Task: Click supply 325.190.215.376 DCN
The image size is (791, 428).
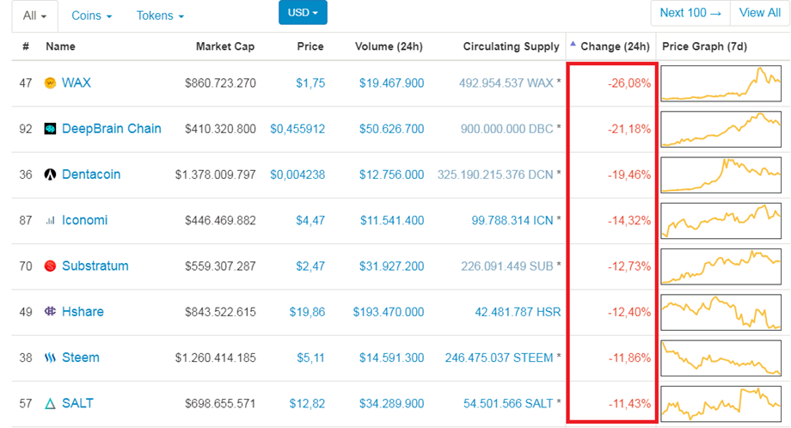Action: click(x=495, y=175)
